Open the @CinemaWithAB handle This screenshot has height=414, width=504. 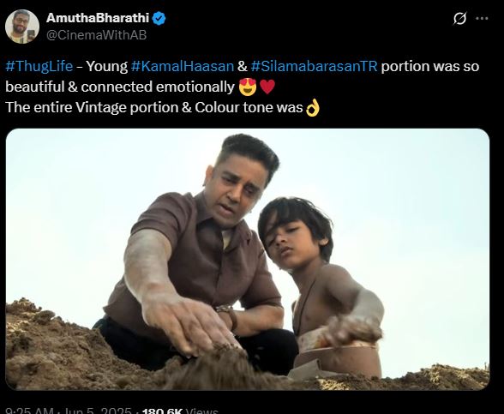pos(96,34)
